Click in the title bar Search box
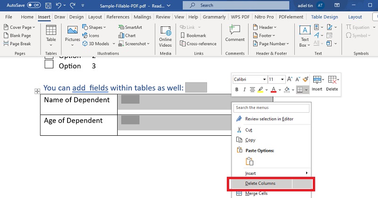The image size is (378, 198). tap(236, 5)
